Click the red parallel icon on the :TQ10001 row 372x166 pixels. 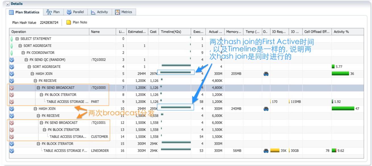[x=12, y=123]
